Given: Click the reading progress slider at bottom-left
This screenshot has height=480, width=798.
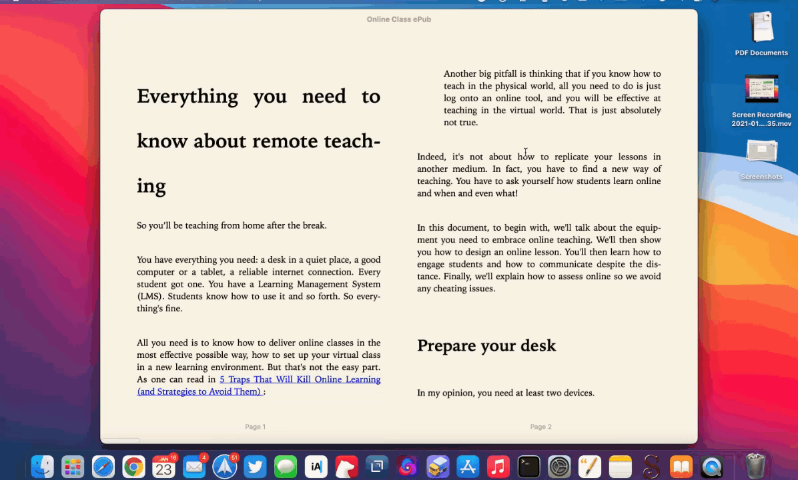Looking at the screenshot, I should pyautogui.click(x=121, y=440).
